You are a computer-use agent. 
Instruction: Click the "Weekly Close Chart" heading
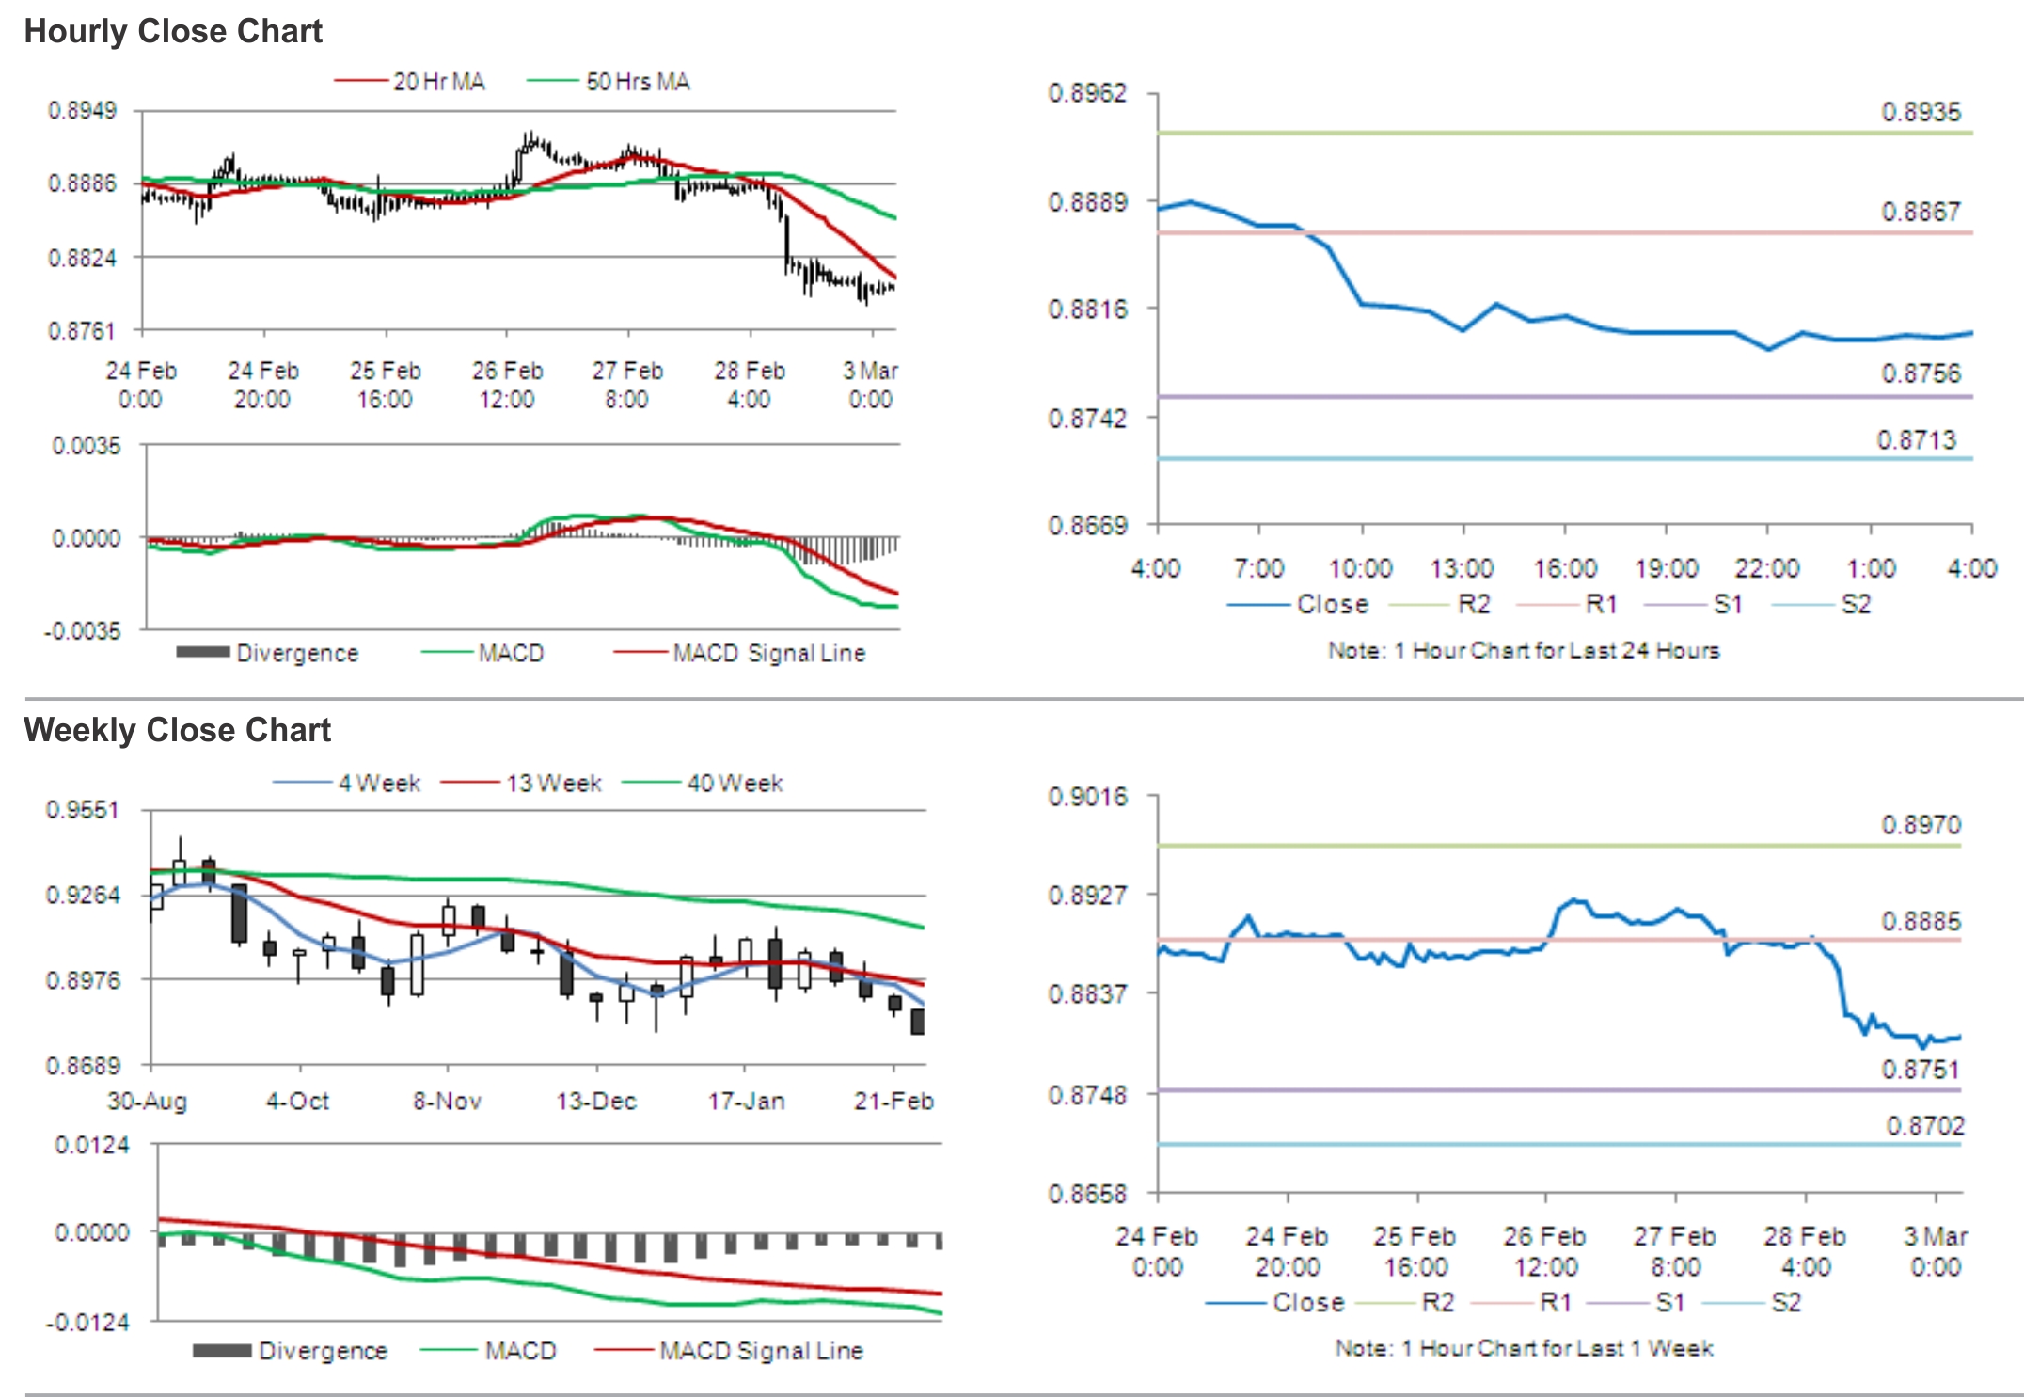(x=178, y=730)
